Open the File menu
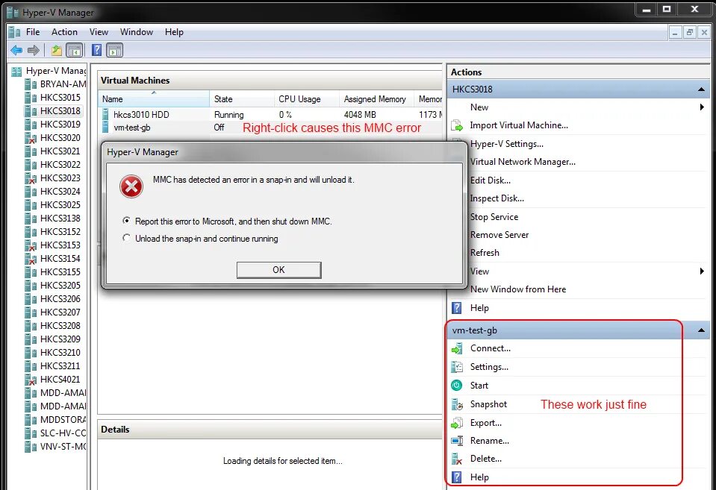The width and height of the screenshot is (716, 490). click(33, 32)
